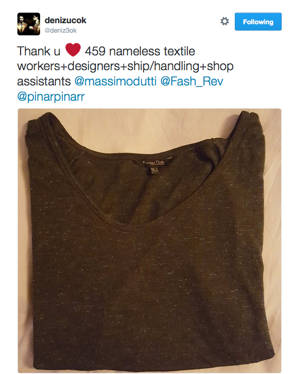This screenshot has height=374, width=297.
Task: Select the number 459 in the tweet
Action: click(95, 51)
